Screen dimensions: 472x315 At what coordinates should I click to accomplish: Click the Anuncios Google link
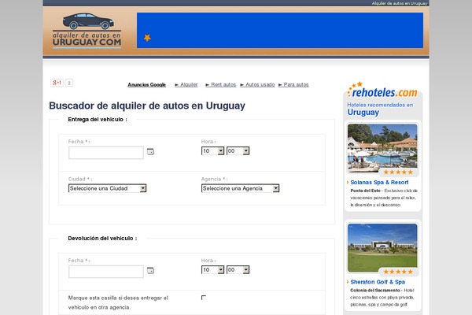click(146, 85)
